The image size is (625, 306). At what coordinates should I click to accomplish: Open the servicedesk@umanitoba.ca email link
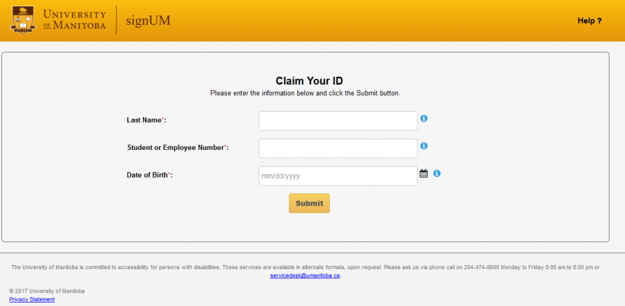(305, 275)
